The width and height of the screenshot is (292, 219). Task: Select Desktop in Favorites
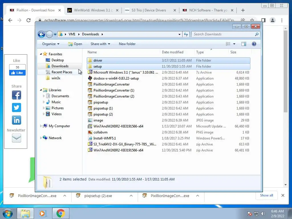[58, 60]
